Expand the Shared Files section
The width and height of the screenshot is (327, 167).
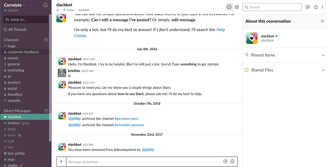(285, 70)
